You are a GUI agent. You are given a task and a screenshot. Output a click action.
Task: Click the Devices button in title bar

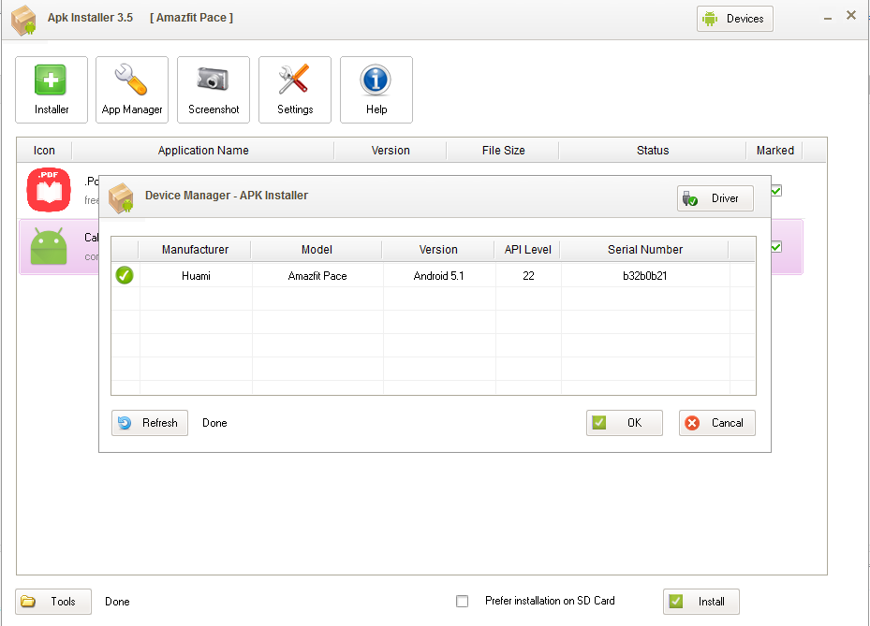coord(734,19)
